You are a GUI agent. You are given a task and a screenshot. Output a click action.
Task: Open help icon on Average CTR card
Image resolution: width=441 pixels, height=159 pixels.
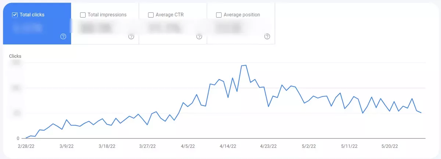click(x=199, y=36)
